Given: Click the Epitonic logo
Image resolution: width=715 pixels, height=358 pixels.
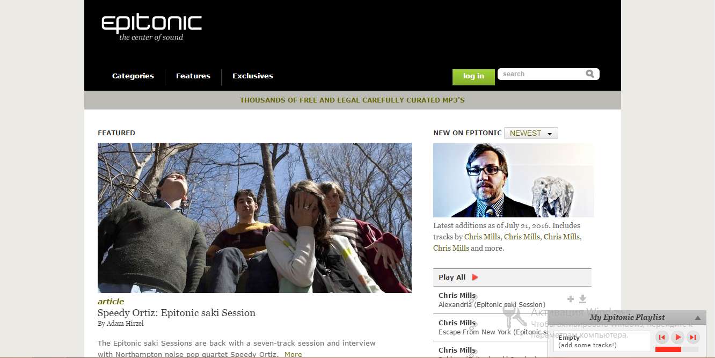Looking at the screenshot, I should pos(151,28).
